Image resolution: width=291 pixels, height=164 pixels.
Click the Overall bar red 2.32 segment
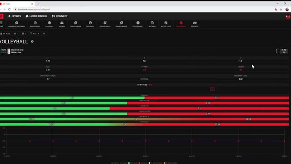(x=216, y=98)
